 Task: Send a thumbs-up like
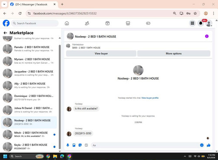point(208,145)
